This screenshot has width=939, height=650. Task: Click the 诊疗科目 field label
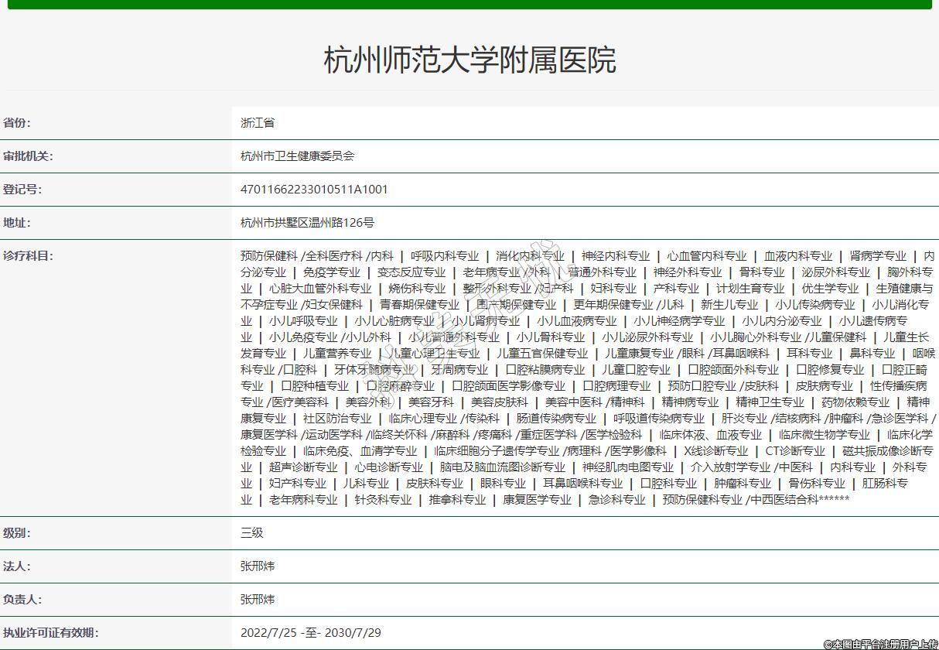point(28,255)
